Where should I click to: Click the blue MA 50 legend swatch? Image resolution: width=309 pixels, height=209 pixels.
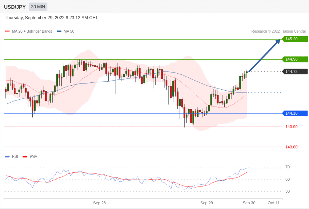[x=59, y=31]
